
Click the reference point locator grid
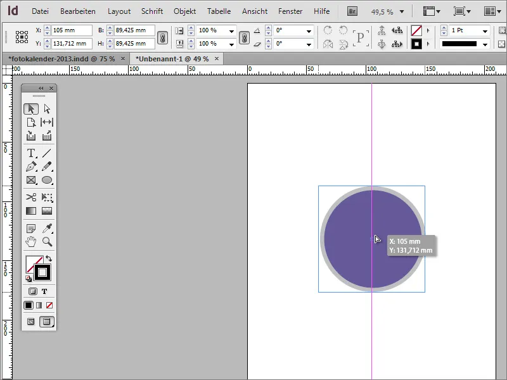coord(22,37)
